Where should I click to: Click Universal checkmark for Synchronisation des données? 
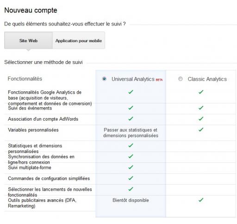point(131,156)
